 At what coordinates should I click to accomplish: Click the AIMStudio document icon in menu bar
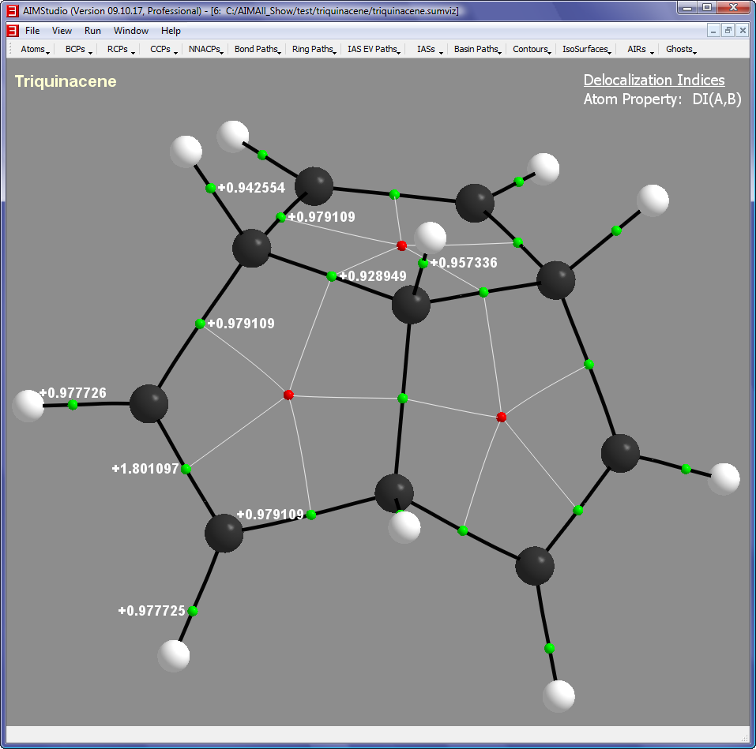point(13,31)
